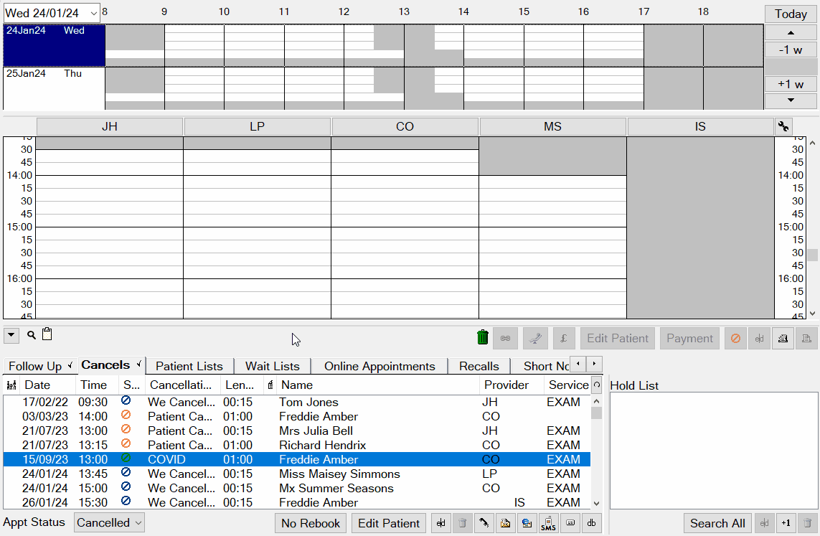Click Search All in the Hold List panel

pos(717,523)
